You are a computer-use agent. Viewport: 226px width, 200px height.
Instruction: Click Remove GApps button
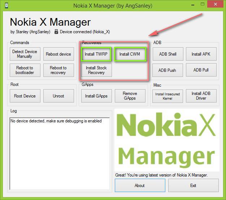click(130, 96)
